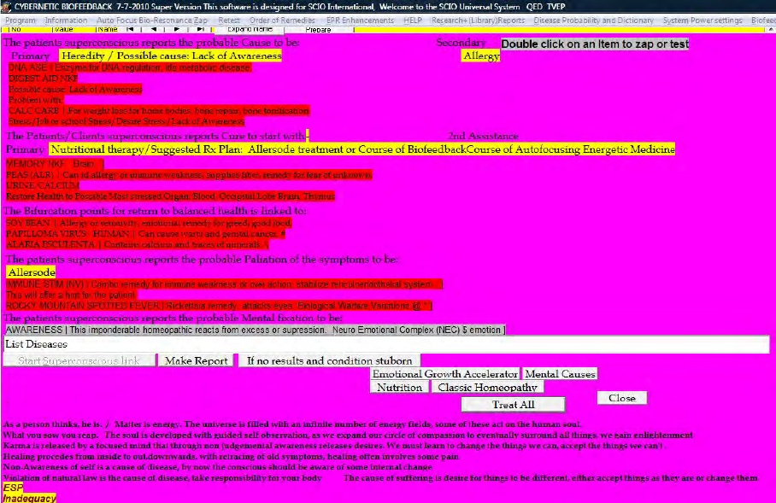The width and height of the screenshot is (776, 503).
Task: Select the Stress/Job or school Stress row
Action: click(126, 121)
